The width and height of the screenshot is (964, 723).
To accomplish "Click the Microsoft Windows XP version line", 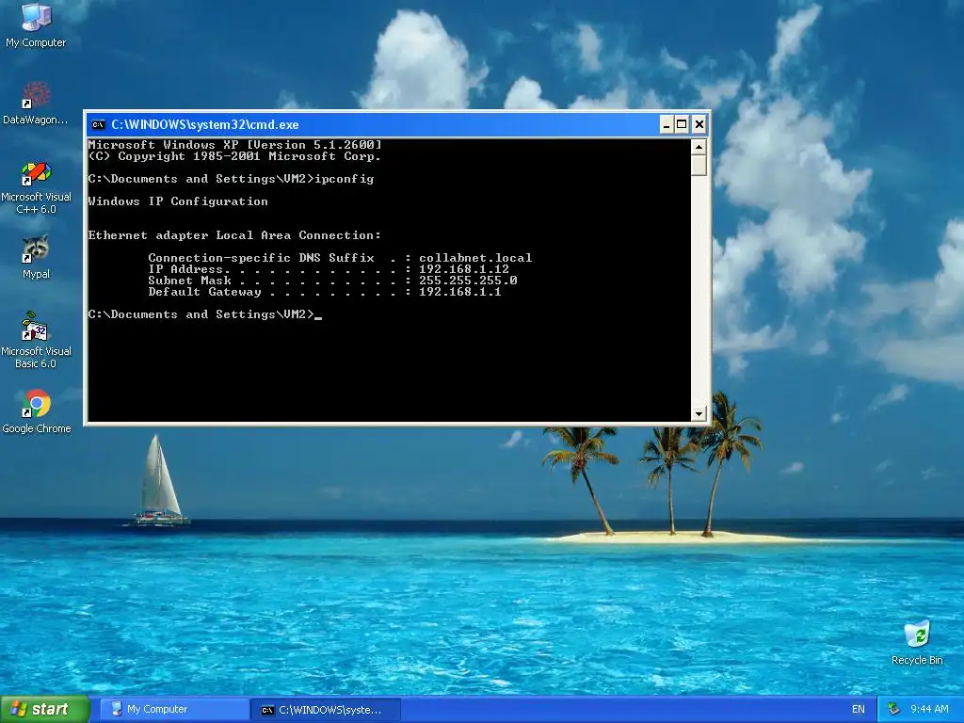I will pyautogui.click(x=234, y=145).
